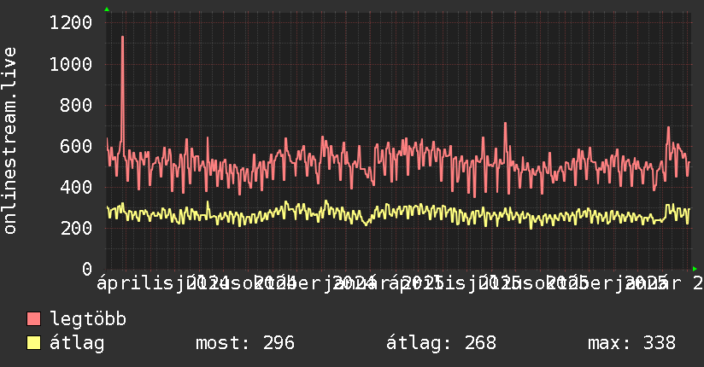Click the 600 y-axis label
The width and height of the screenshot is (704, 367).
[76, 146]
